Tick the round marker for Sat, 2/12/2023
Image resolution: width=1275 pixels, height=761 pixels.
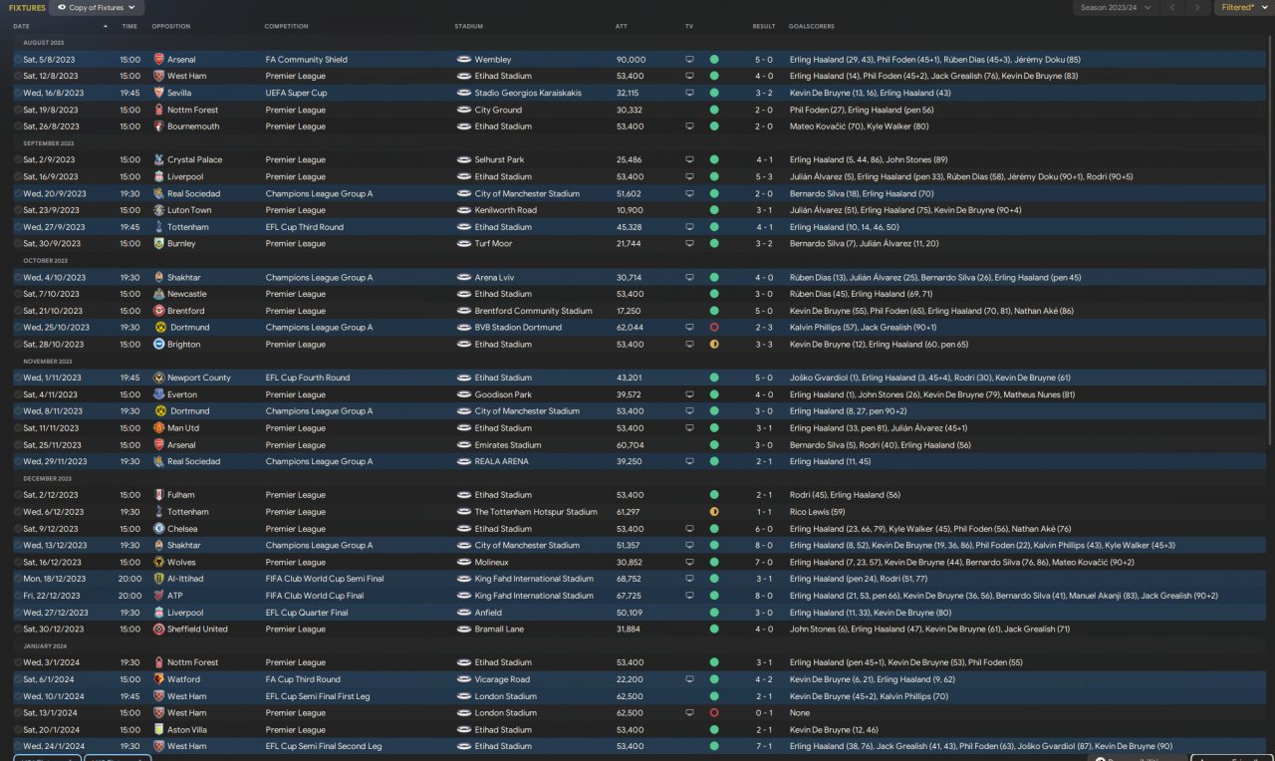tap(18, 495)
